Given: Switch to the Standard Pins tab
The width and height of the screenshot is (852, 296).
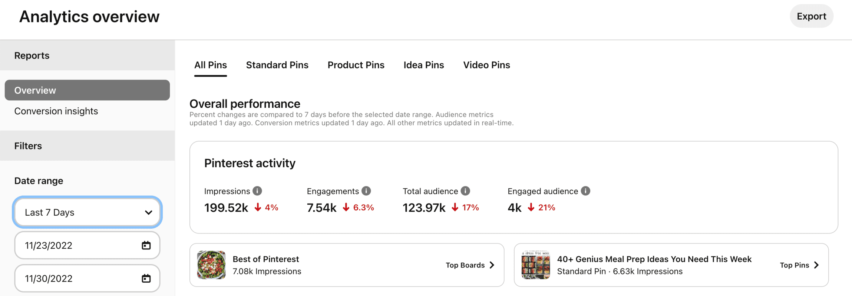Looking at the screenshot, I should 277,65.
